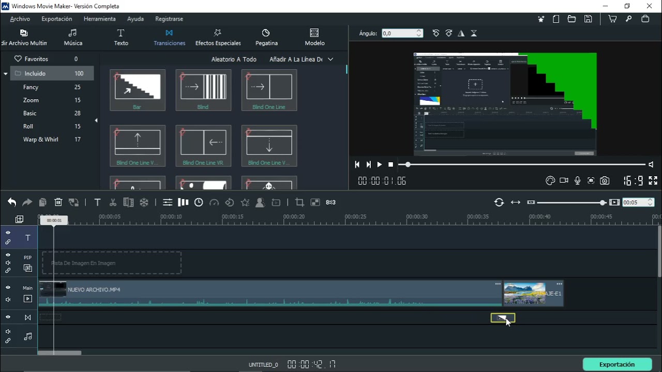Click the shopping cart icon at top right
The image size is (662, 372).
click(612, 19)
